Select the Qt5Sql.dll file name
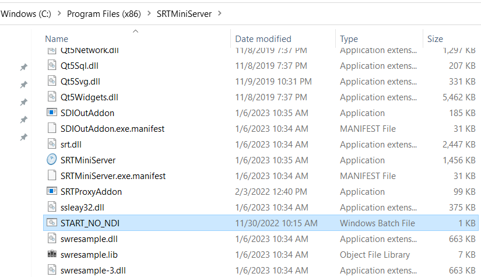This screenshot has height=277, width=481. tap(79, 66)
